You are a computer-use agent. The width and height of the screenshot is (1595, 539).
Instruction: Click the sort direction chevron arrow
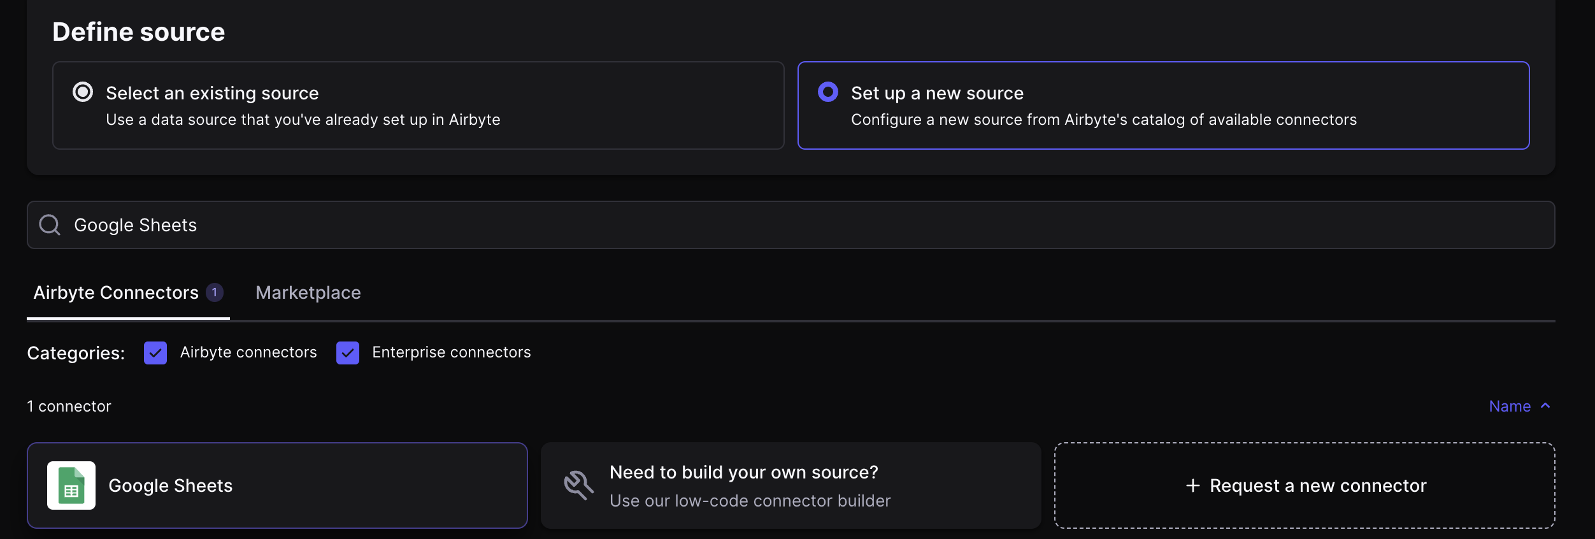click(x=1545, y=406)
